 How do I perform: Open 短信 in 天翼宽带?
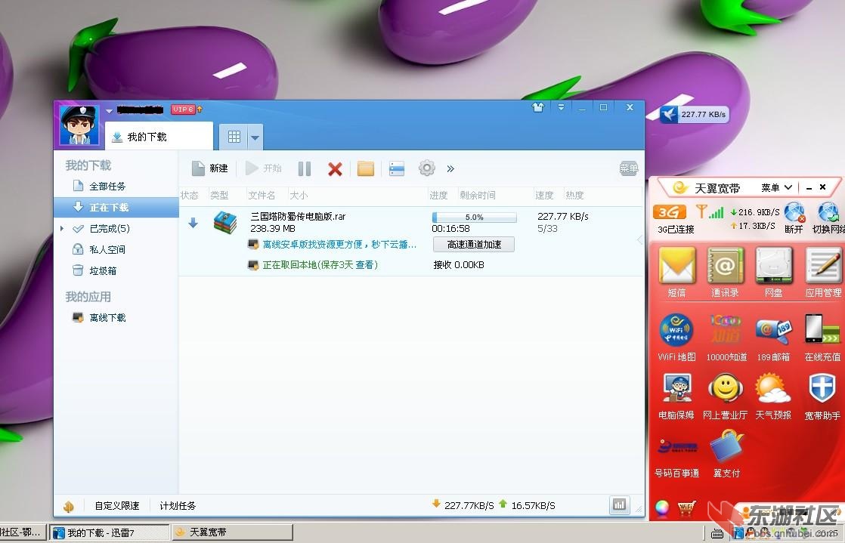coord(677,272)
